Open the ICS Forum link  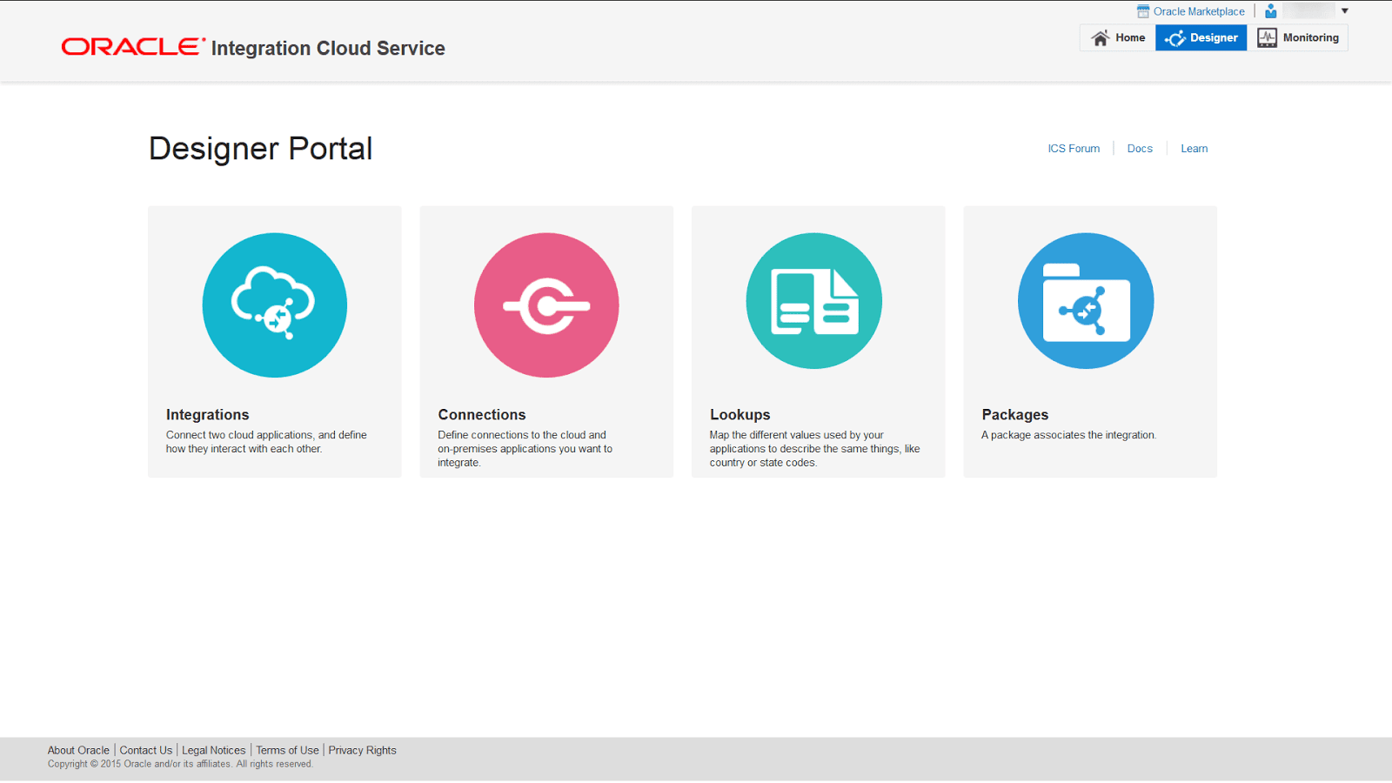(1074, 148)
